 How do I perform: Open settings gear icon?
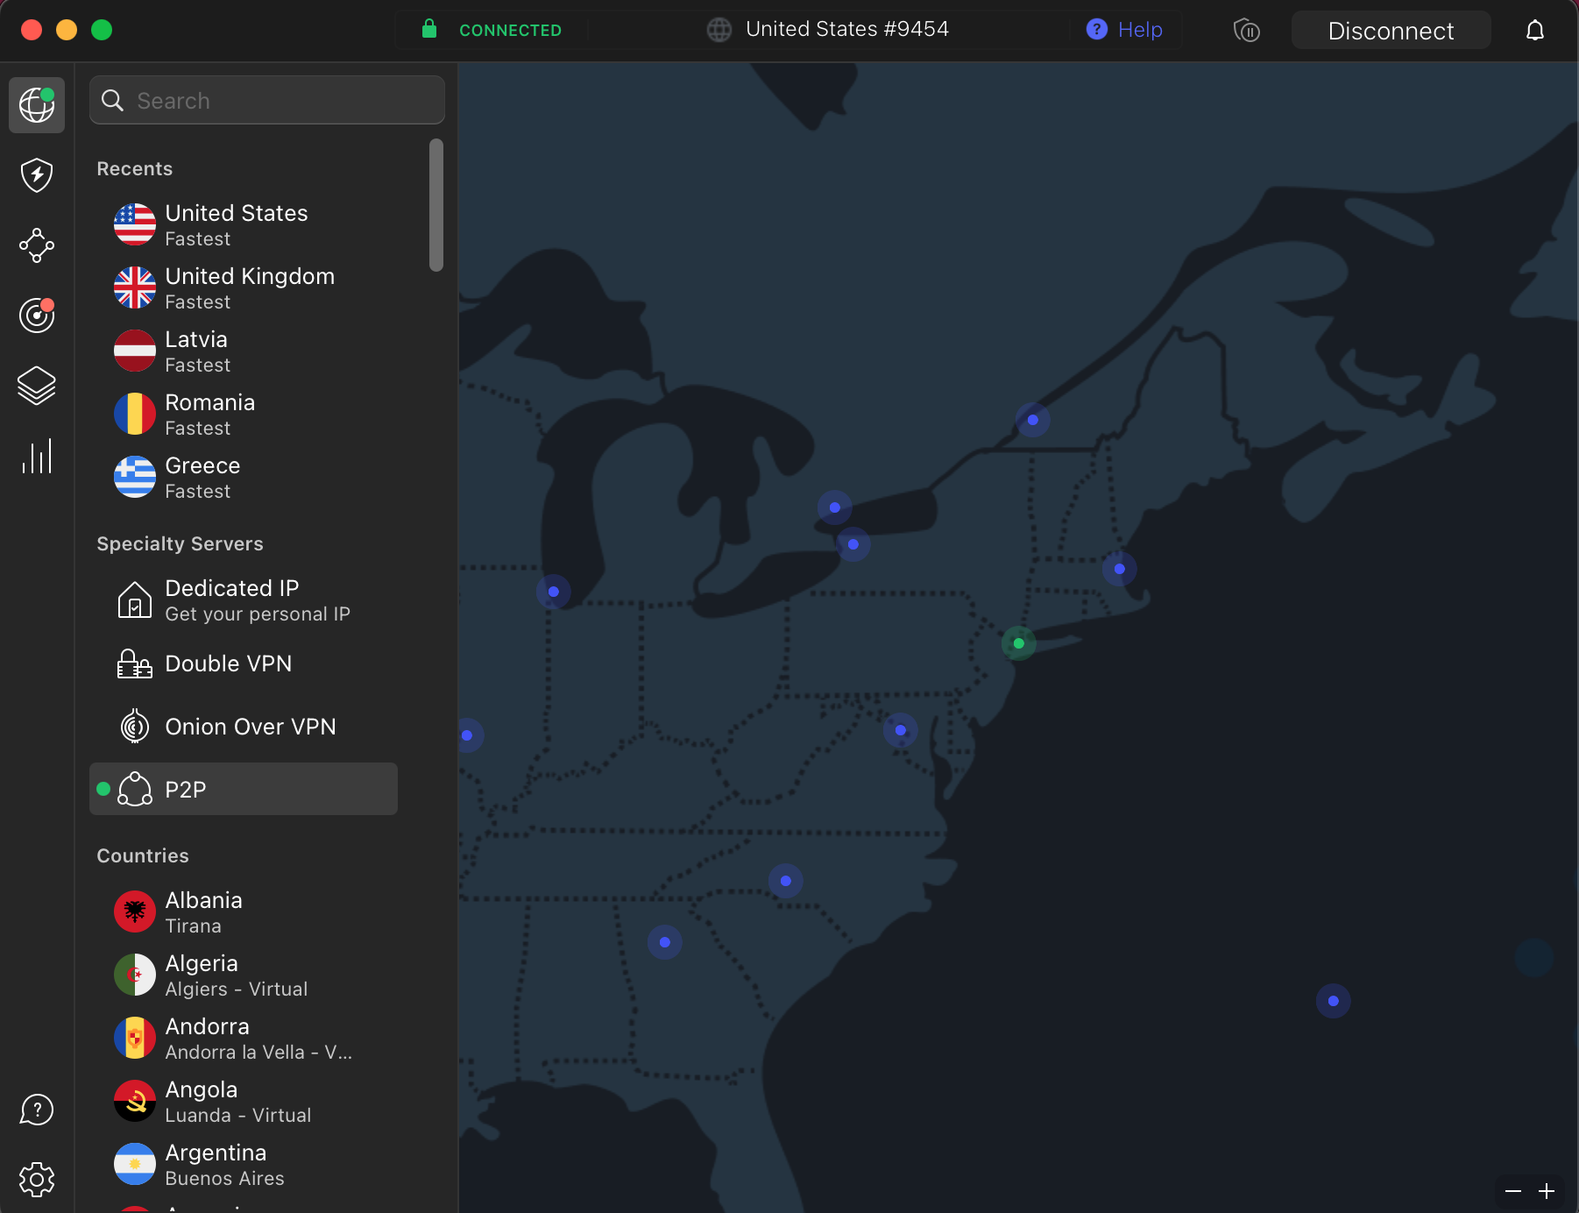37,1180
